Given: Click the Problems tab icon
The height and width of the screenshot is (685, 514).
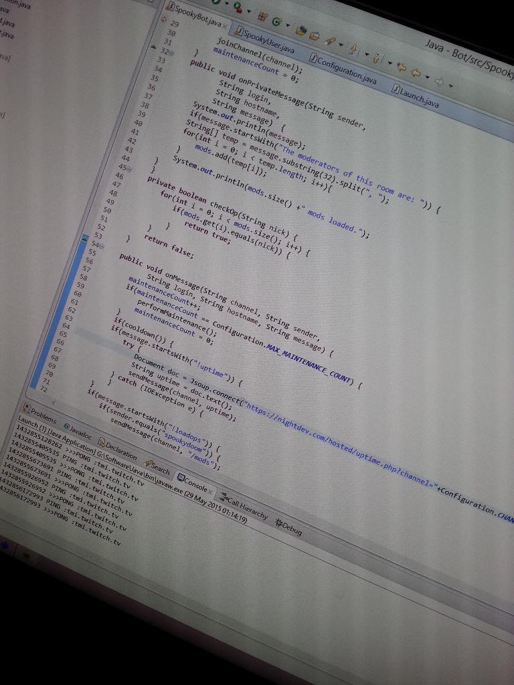Looking at the screenshot, I should click(27, 409).
